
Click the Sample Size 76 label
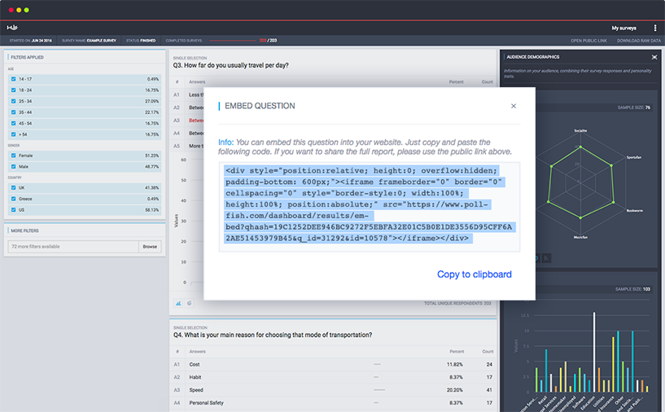[633, 107]
